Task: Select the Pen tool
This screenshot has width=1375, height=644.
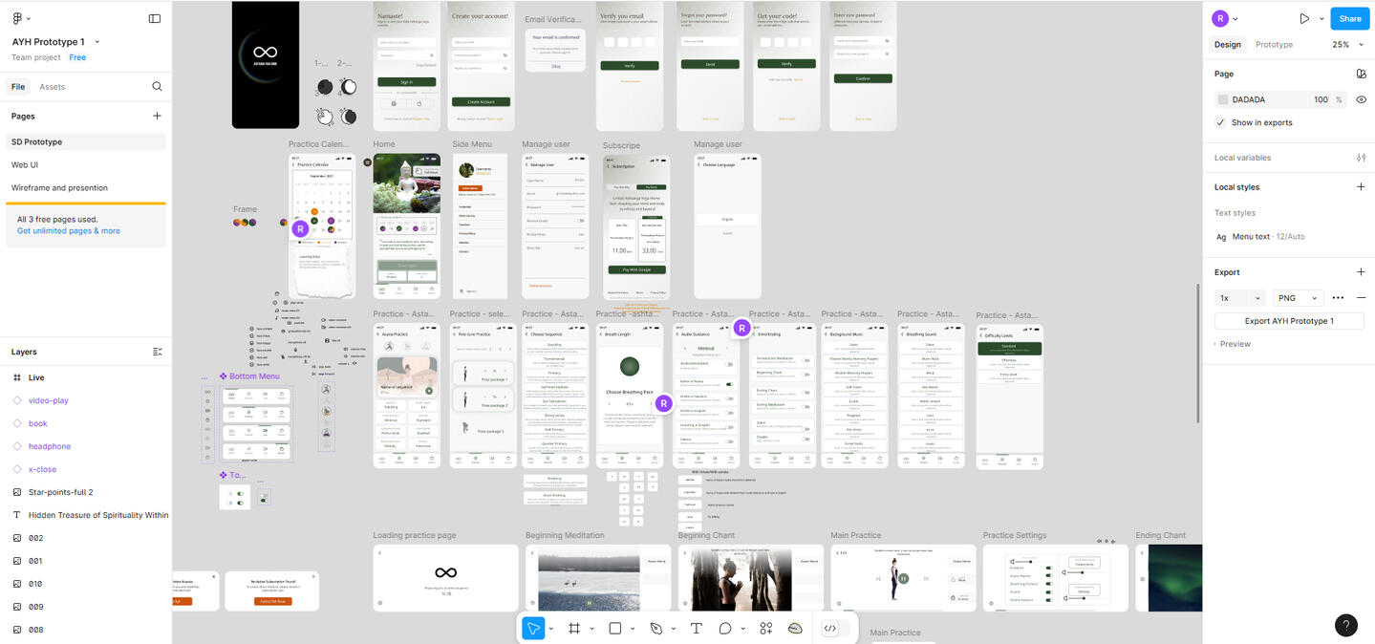Action: [x=655, y=628]
